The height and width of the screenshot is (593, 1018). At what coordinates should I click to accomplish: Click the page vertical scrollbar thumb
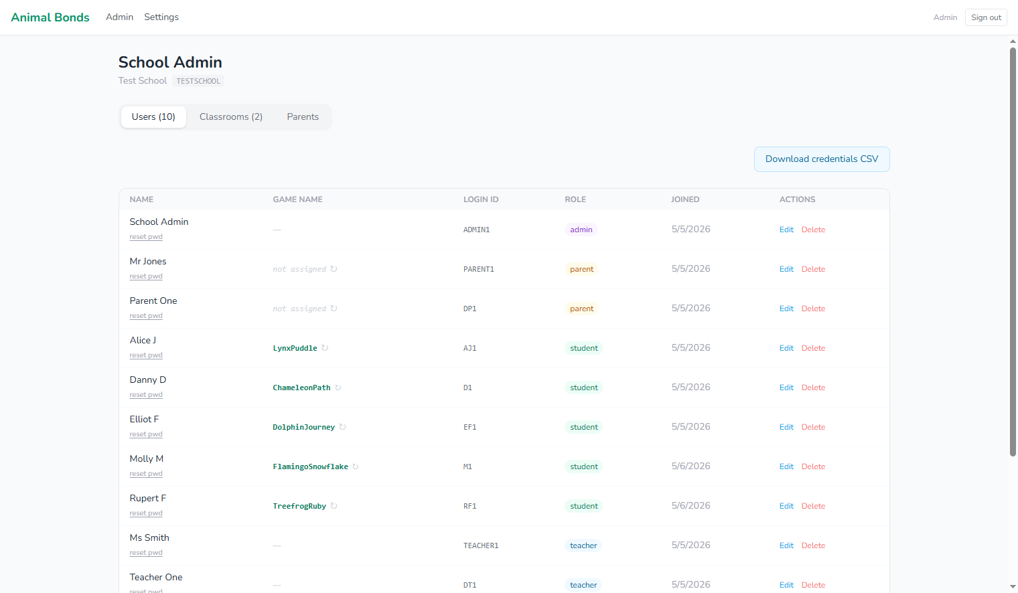[1013, 252]
